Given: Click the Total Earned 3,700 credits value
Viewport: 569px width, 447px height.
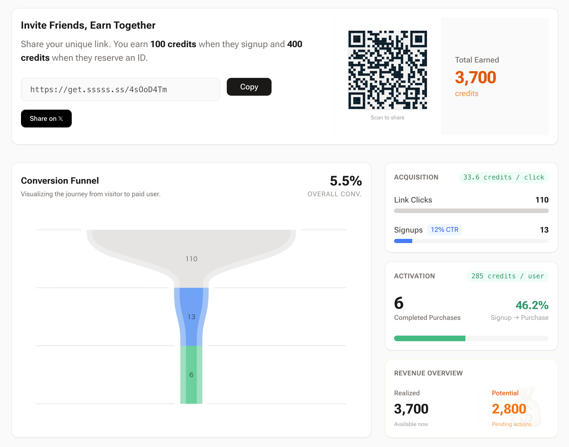Looking at the screenshot, I should pos(475,78).
